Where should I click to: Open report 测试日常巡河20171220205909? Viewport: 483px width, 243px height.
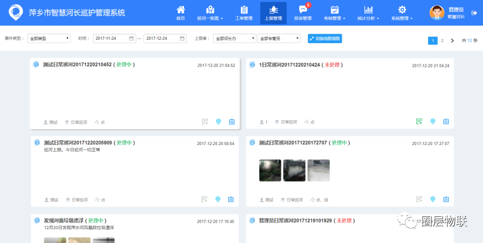click(x=78, y=143)
